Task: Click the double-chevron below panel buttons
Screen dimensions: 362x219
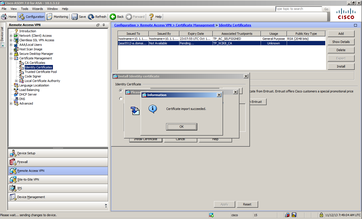Action: pos(106,205)
